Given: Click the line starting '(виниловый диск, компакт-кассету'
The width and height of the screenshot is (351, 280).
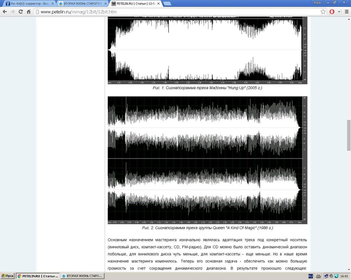Looking at the screenshot, I should 207,247.
